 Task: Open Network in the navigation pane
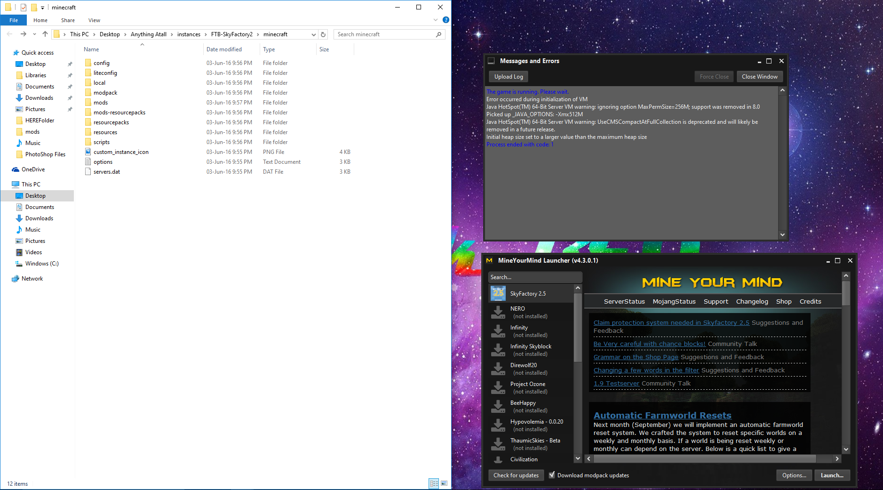(32, 279)
